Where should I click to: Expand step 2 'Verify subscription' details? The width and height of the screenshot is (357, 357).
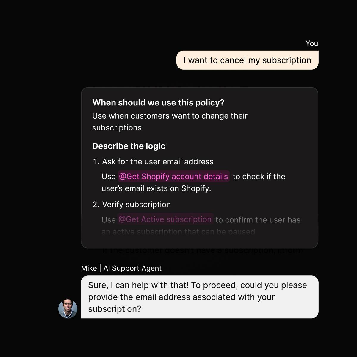pyautogui.click(x=137, y=205)
